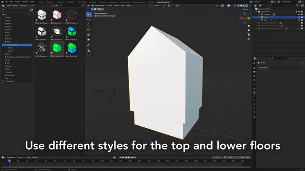Open the File menu

[x=6, y=2]
